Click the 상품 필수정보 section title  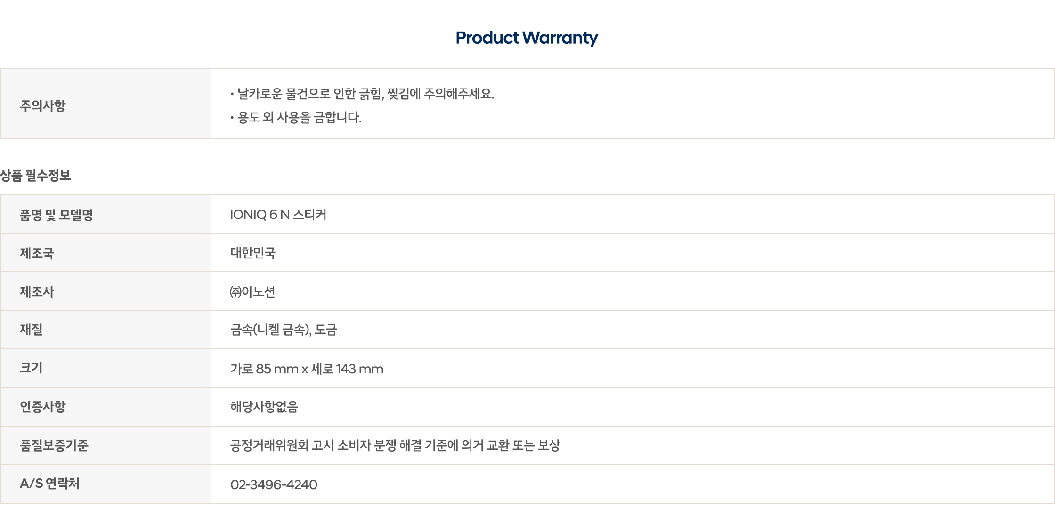coord(35,176)
